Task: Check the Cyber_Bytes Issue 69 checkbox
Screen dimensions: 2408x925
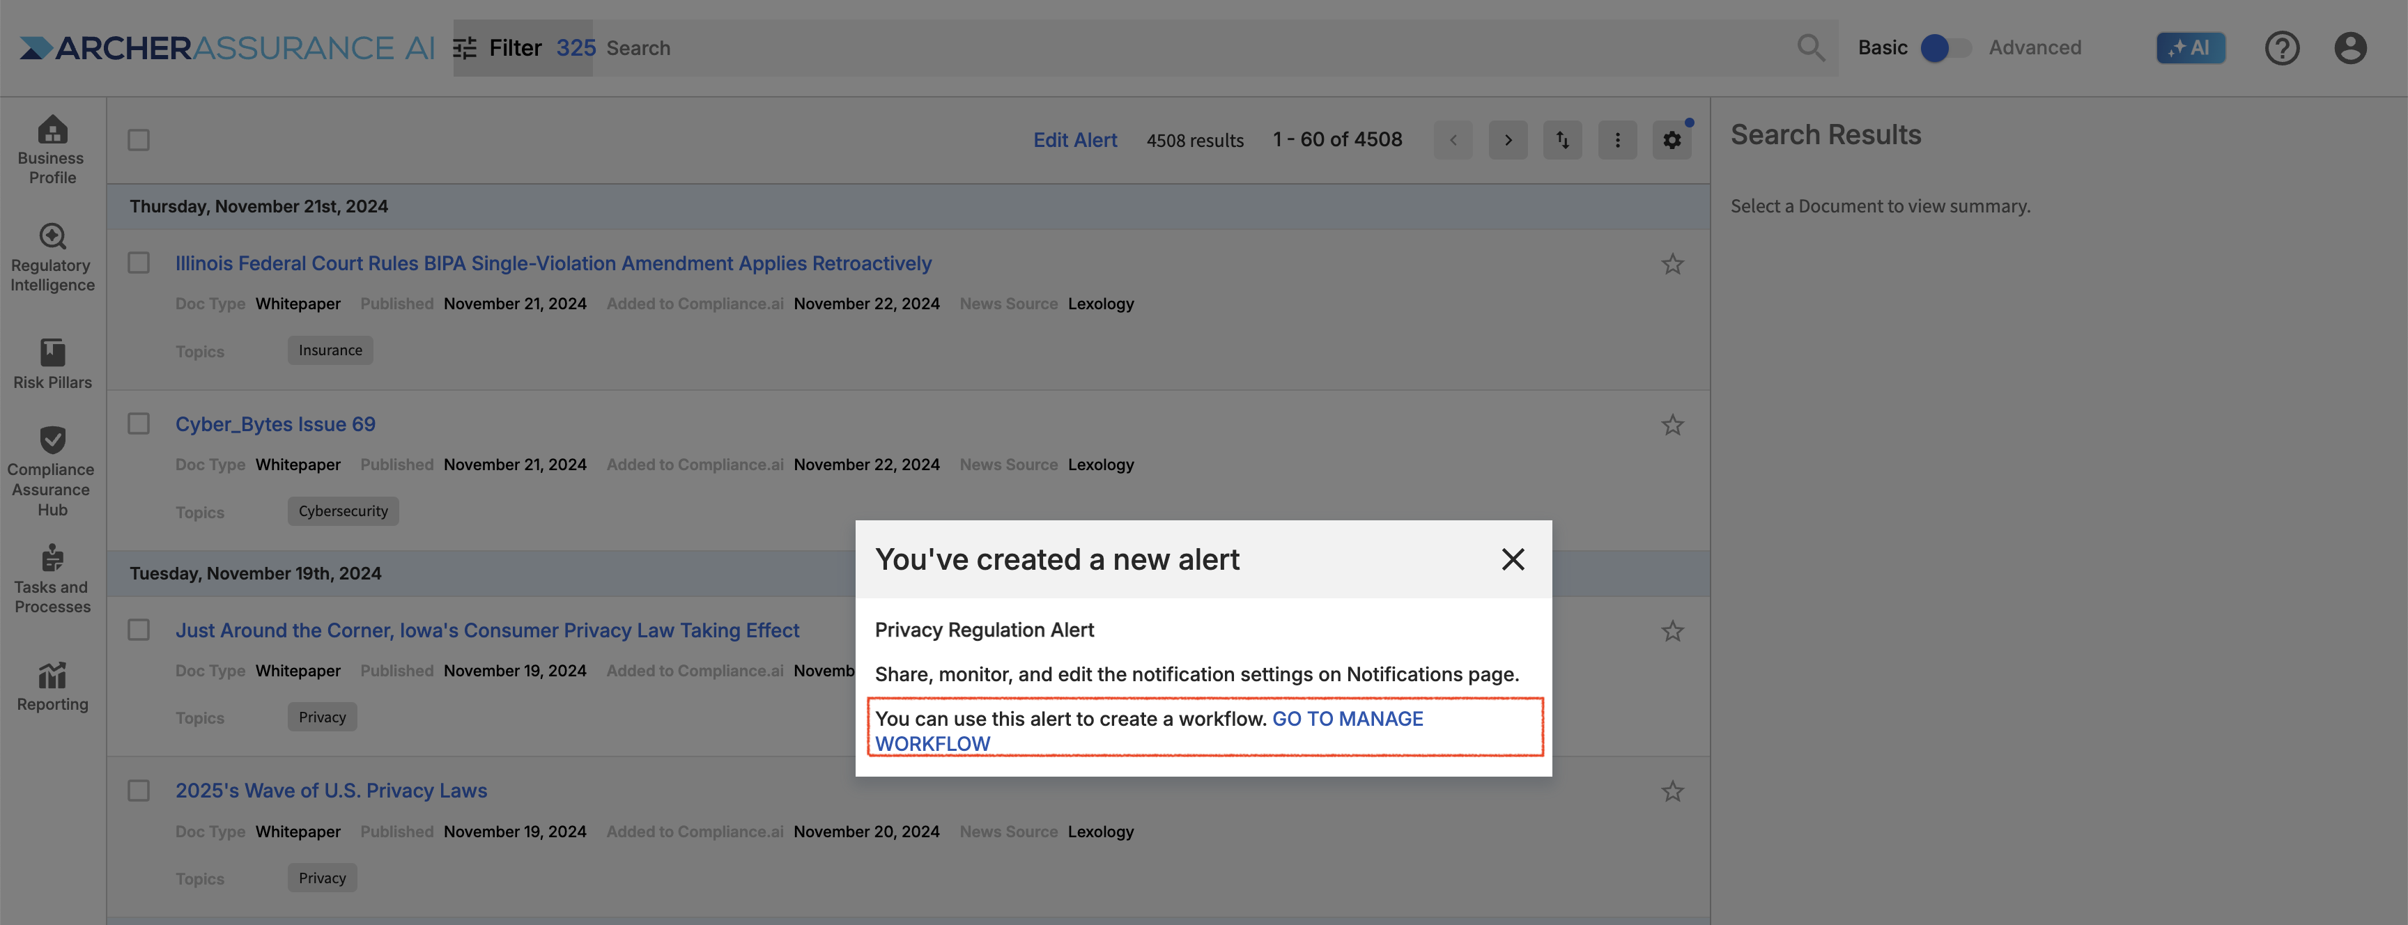Action: (x=139, y=424)
